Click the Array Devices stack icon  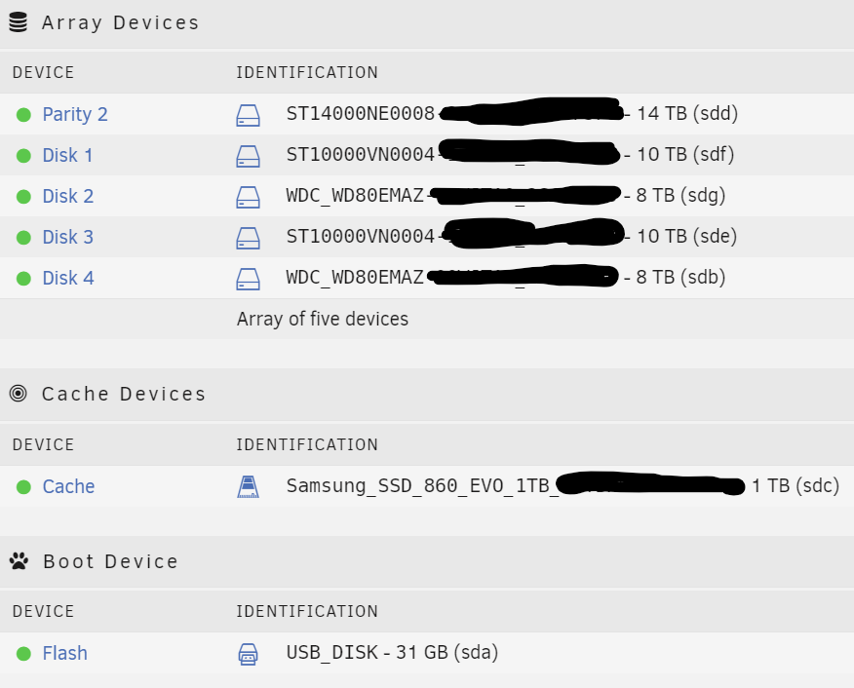[x=18, y=22]
